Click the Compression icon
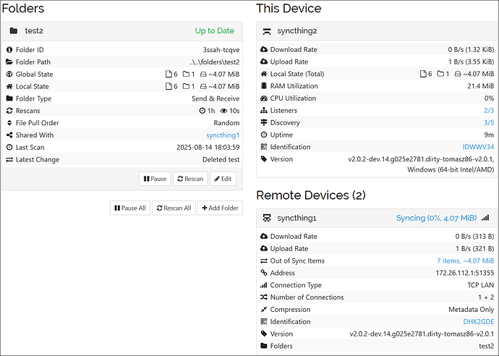Image resolution: width=499 pixels, height=356 pixels. [264, 310]
